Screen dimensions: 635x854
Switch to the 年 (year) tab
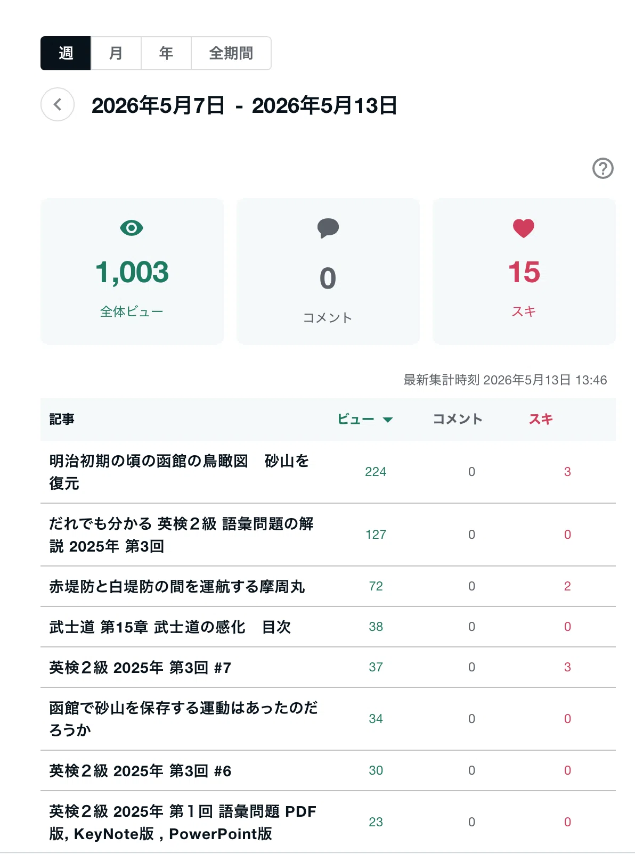[x=166, y=53]
